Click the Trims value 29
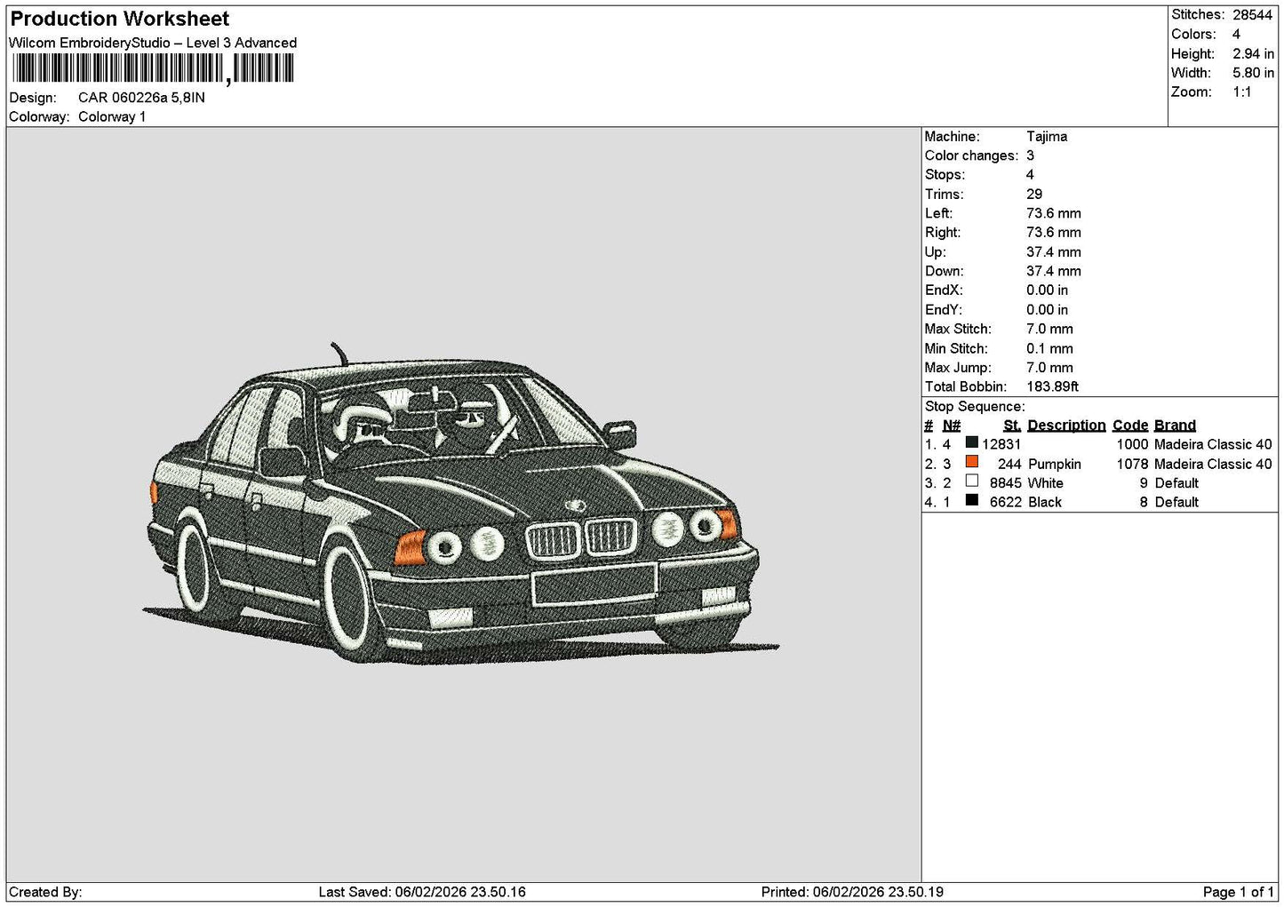 pyautogui.click(x=1034, y=195)
